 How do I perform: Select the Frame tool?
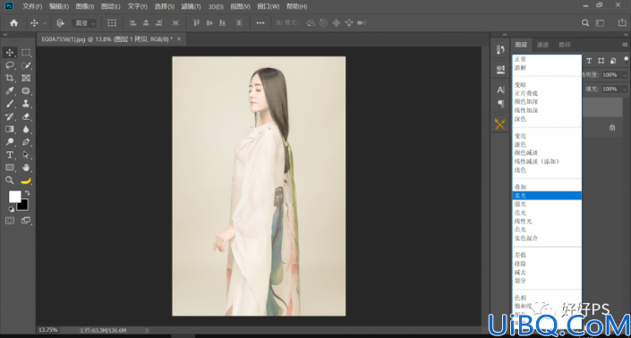point(26,78)
